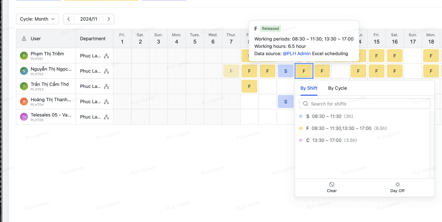This screenshot has width=442, height=222.
Task: Select the By Shift tab
Action: coord(309,88)
